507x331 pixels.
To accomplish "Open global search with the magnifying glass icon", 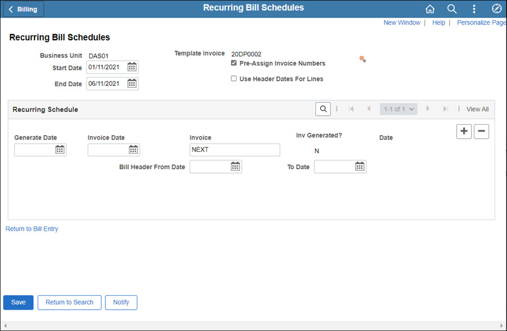I will point(452,8).
